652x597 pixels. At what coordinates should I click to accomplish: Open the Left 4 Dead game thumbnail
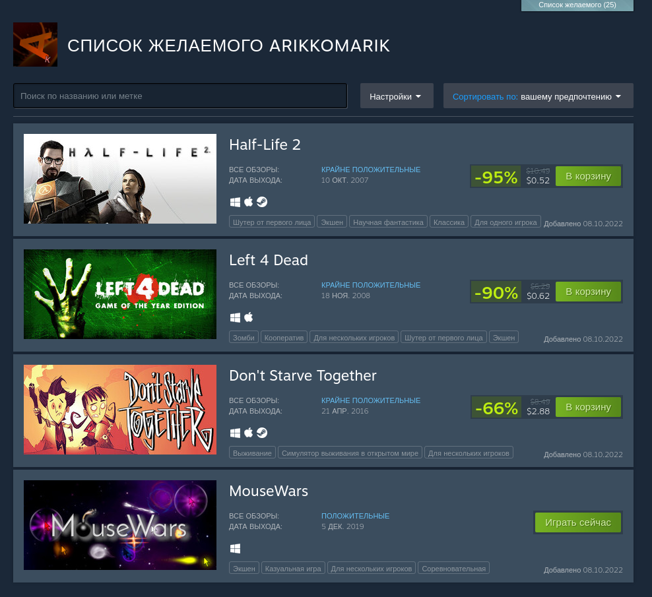120,294
